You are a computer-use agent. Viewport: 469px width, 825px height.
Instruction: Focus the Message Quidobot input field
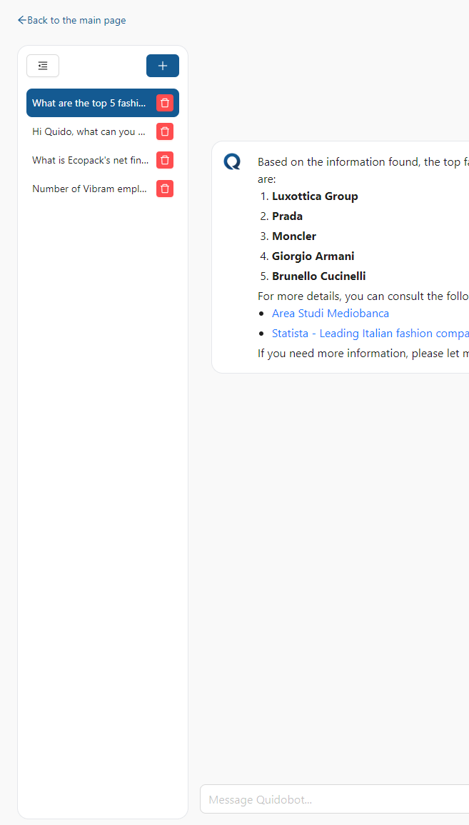coord(334,799)
